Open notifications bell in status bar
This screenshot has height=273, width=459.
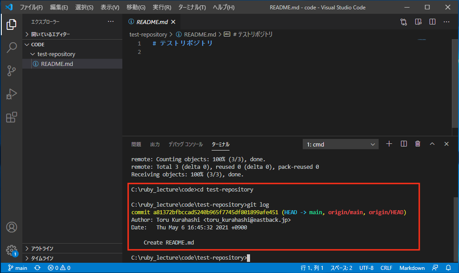click(448, 268)
